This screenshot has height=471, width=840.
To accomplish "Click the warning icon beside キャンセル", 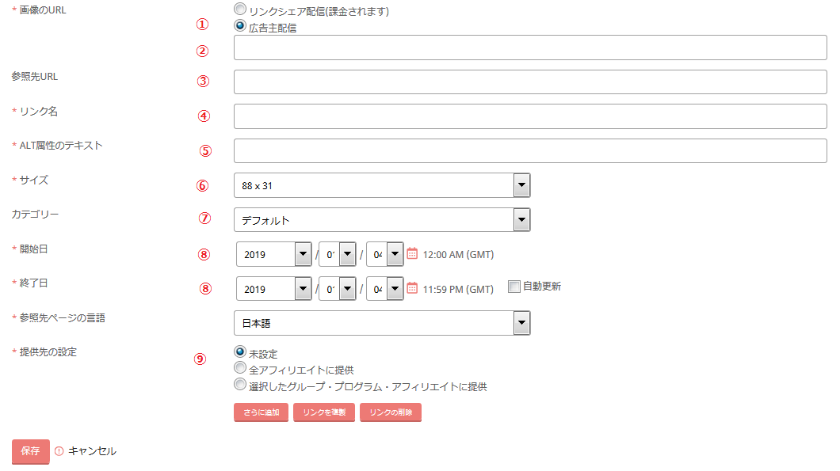I will (59, 451).
